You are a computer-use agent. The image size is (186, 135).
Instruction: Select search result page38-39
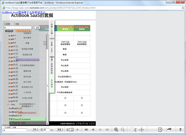point(13,97)
